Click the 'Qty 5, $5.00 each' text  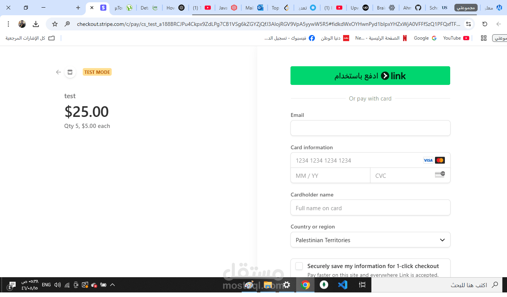(87, 126)
